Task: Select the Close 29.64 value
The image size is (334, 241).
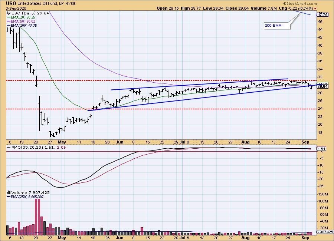Action: coord(237,8)
